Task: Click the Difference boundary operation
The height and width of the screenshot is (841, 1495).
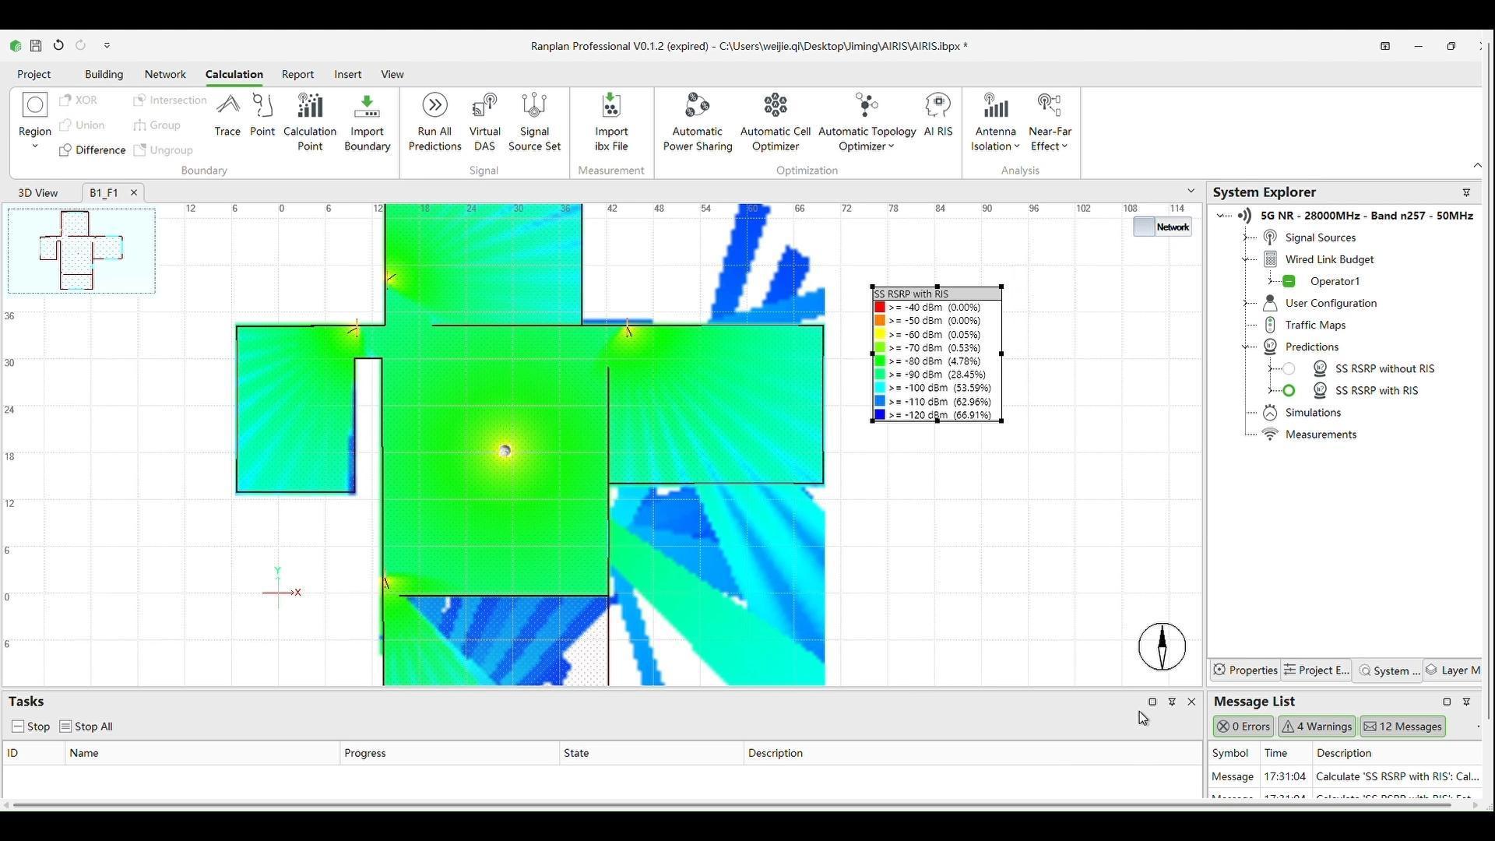Action: pyautogui.click(x=93, y=150)
